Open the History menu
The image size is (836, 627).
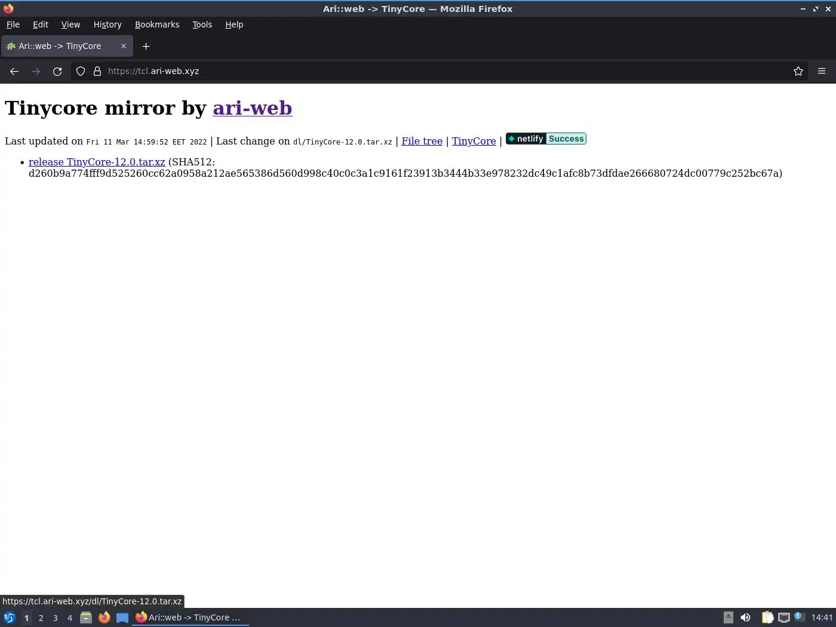(x=107, y=24)
